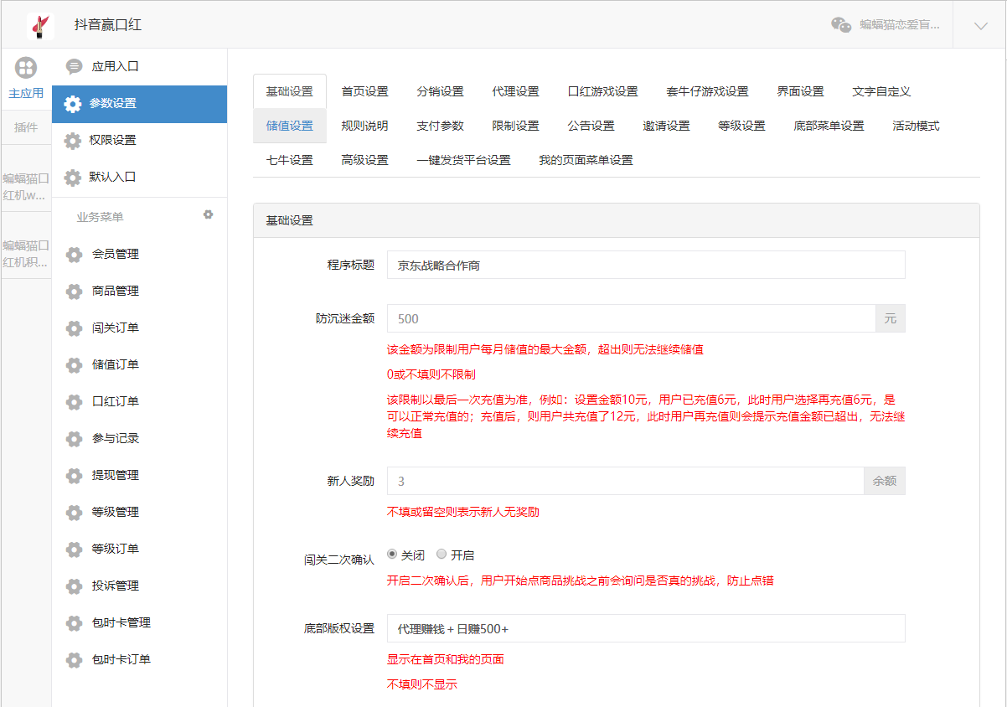Viewport: 1007px width, 707px height.
Task: Open 一键发货平台设置 tab
Action: 463,160
